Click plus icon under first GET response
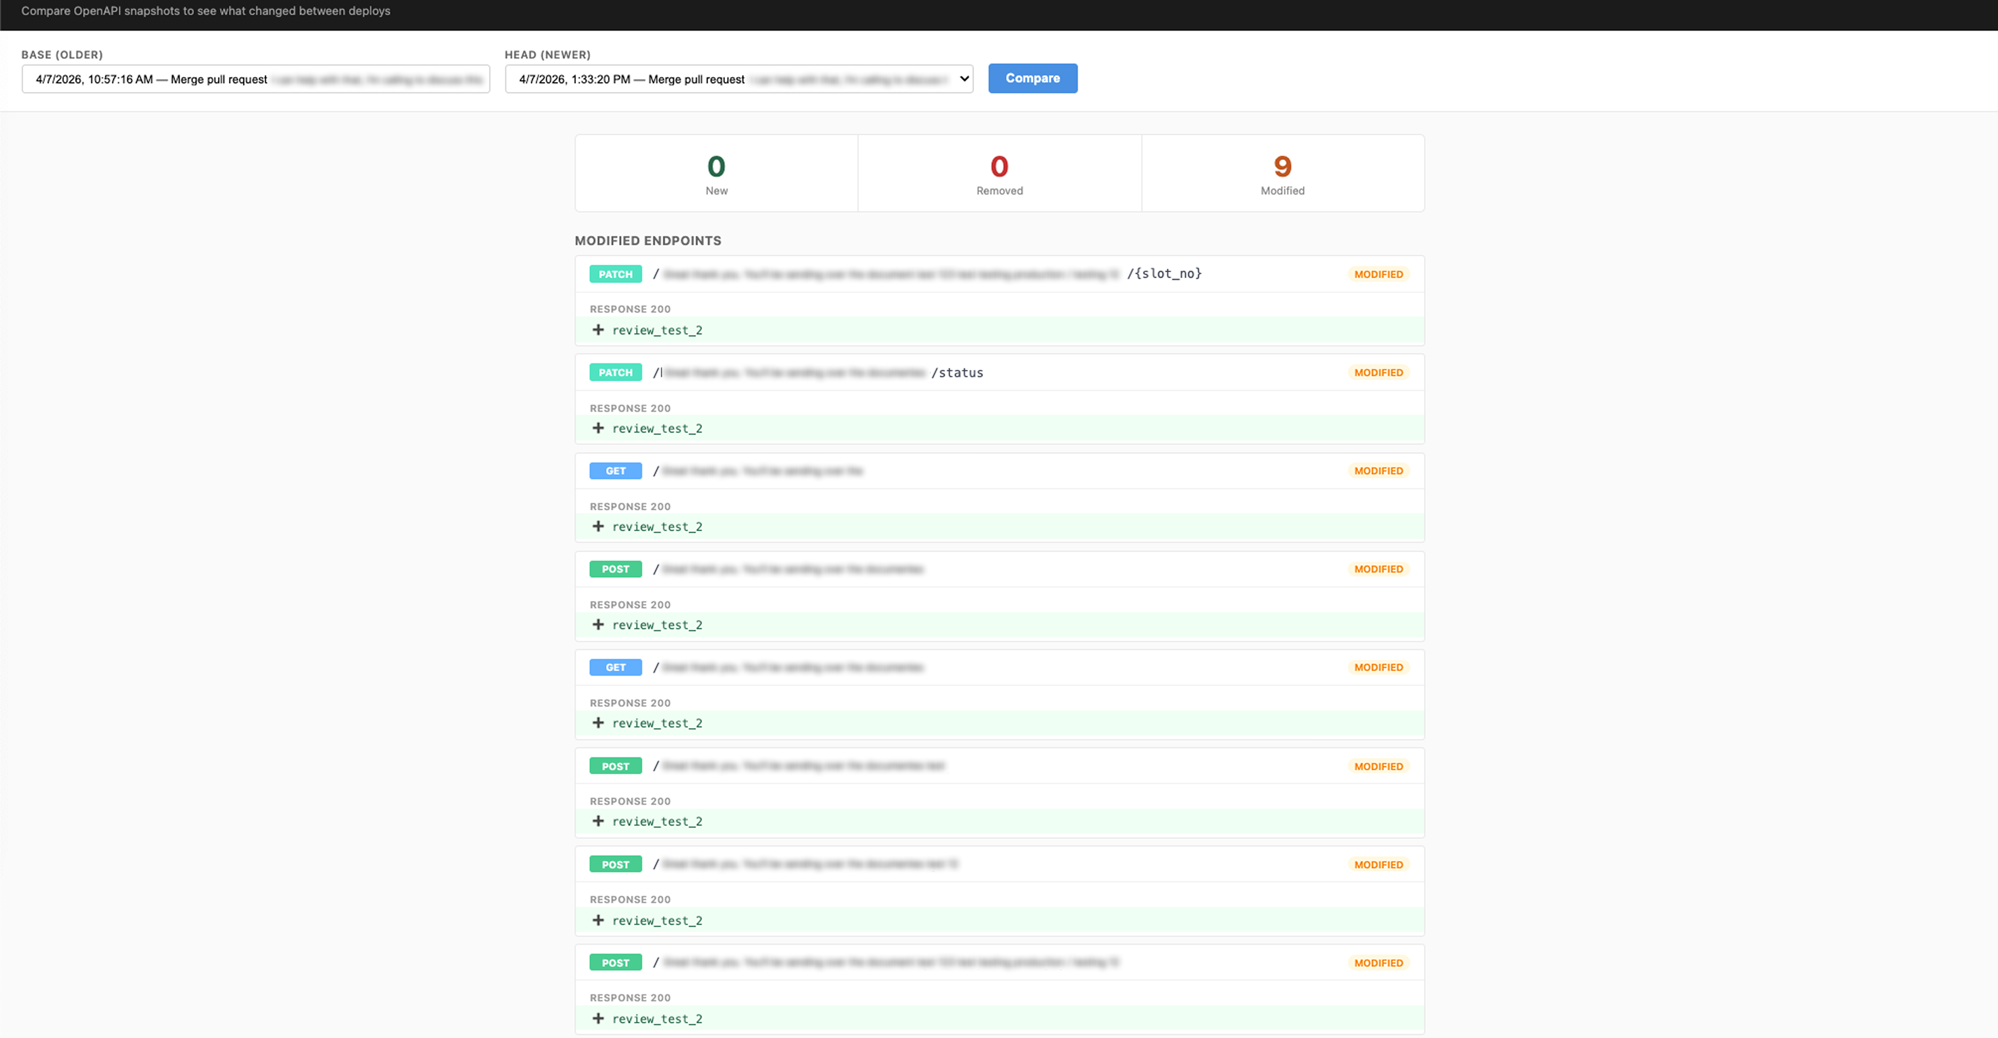The image size is (1998, 1038). tap(598, 526)
